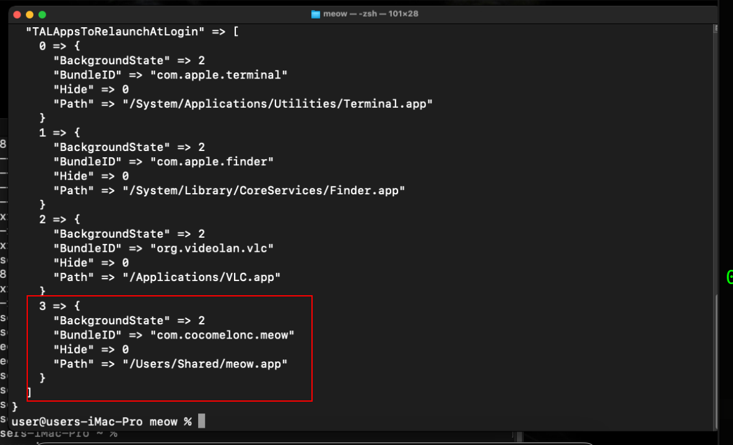
Task: Minimize the terminal with the yellow button
Action: point(29,14)
